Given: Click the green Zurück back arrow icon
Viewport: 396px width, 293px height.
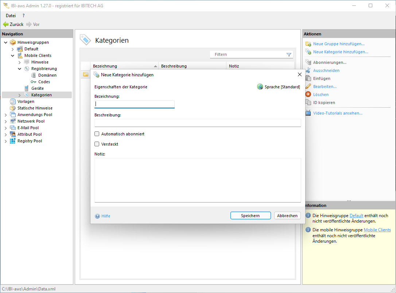Looking at the screenshot, I should coord(5,24).
